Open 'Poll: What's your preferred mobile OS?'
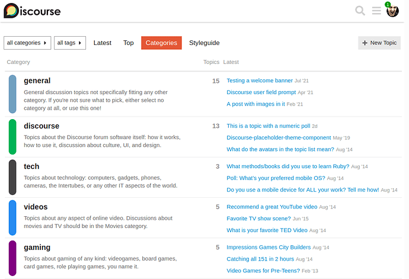Viewport: 409px width, 279px height. coord(276,178)
